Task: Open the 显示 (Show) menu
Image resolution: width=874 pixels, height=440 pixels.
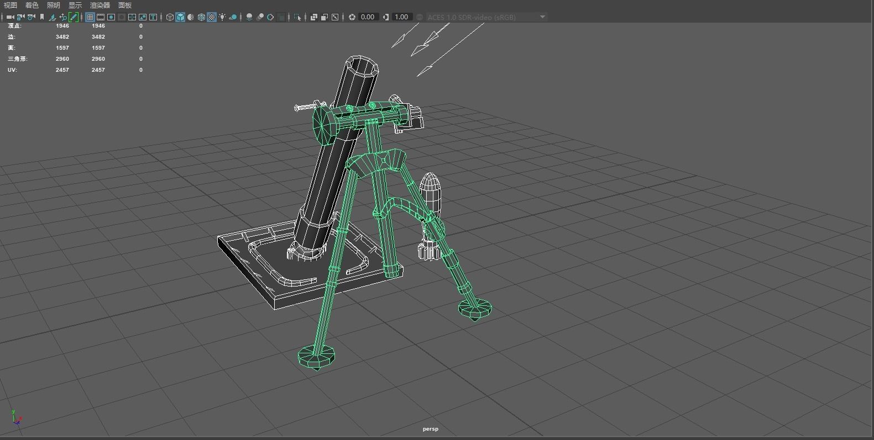Action: (x=75, y=5)
